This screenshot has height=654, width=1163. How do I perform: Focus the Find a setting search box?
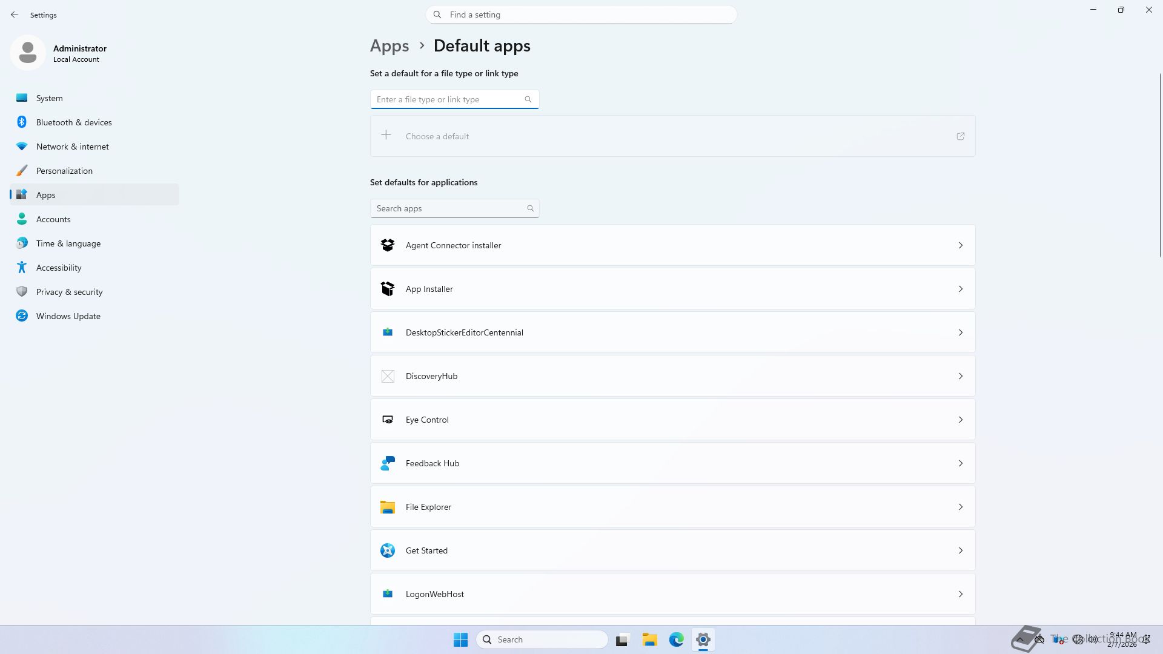[x=581, y=15]
